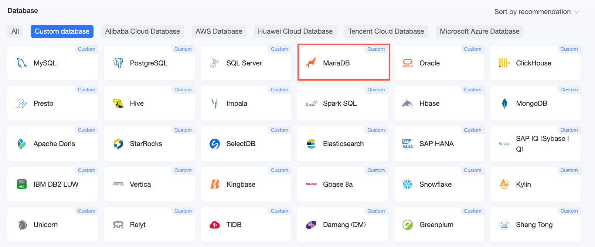Click the Sheng Tong icon
Screen dimensions: 595x247
(x=504, y=225)
